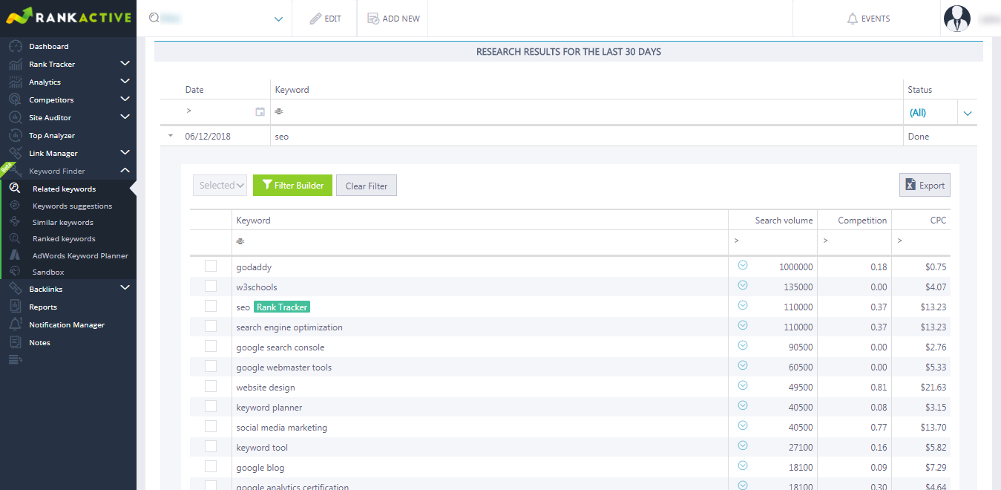Export results with Export button
1001x490 pixels.
(925, 186)
